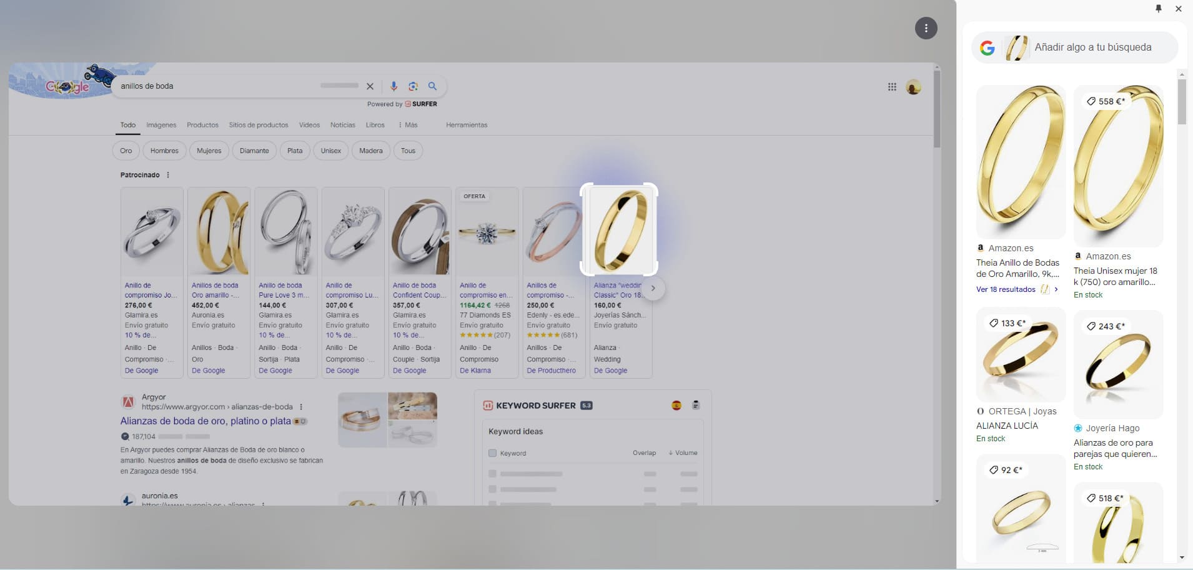Screen dimensions: 1193x570
Task: Start voice search with microphone icon
Action: tap(394, 86)
